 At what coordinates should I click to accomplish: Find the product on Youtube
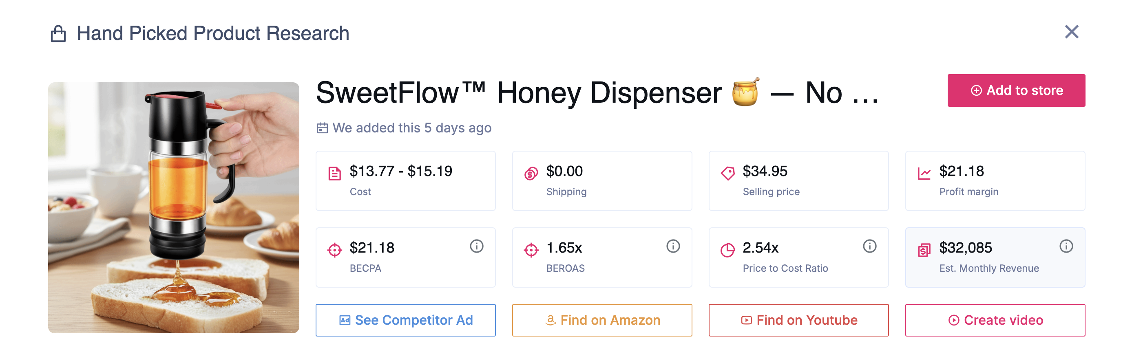click(798, 320)
